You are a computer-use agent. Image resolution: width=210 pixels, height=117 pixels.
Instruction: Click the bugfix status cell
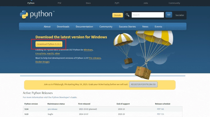[51, 114]
